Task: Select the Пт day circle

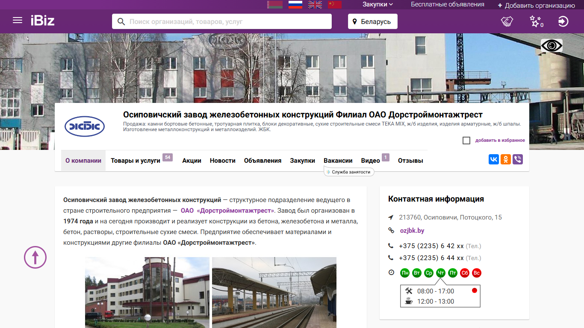Action: 453,273
